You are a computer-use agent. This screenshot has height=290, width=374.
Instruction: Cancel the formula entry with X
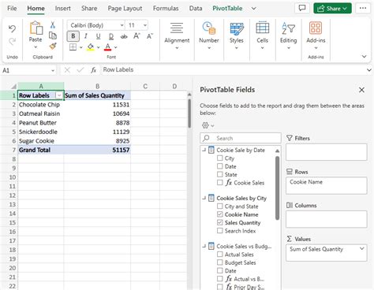(67, 70)
